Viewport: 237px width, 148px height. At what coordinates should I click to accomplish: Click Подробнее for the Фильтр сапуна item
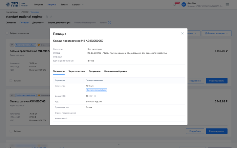[x=195, y=131]
